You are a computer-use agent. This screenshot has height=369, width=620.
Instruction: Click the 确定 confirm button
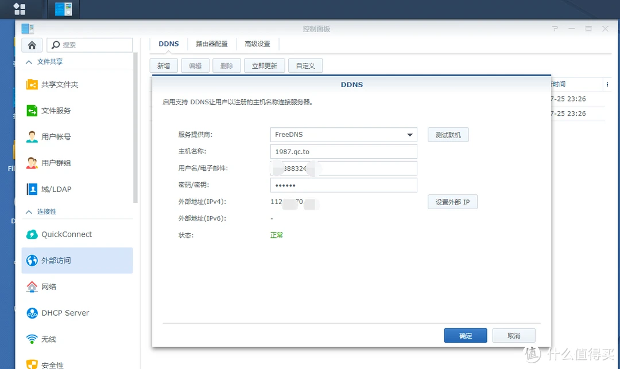pyautogui.click(x=465, y=336)
